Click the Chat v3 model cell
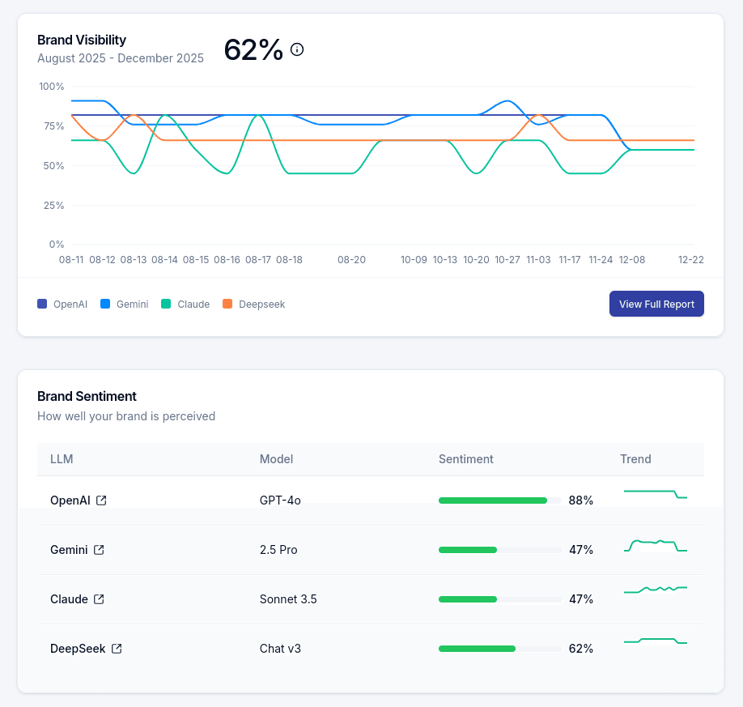 coord(280,648)
